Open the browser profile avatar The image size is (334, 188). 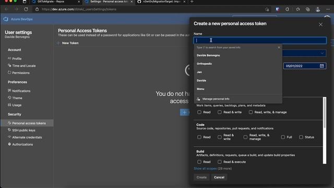[318, 9]
